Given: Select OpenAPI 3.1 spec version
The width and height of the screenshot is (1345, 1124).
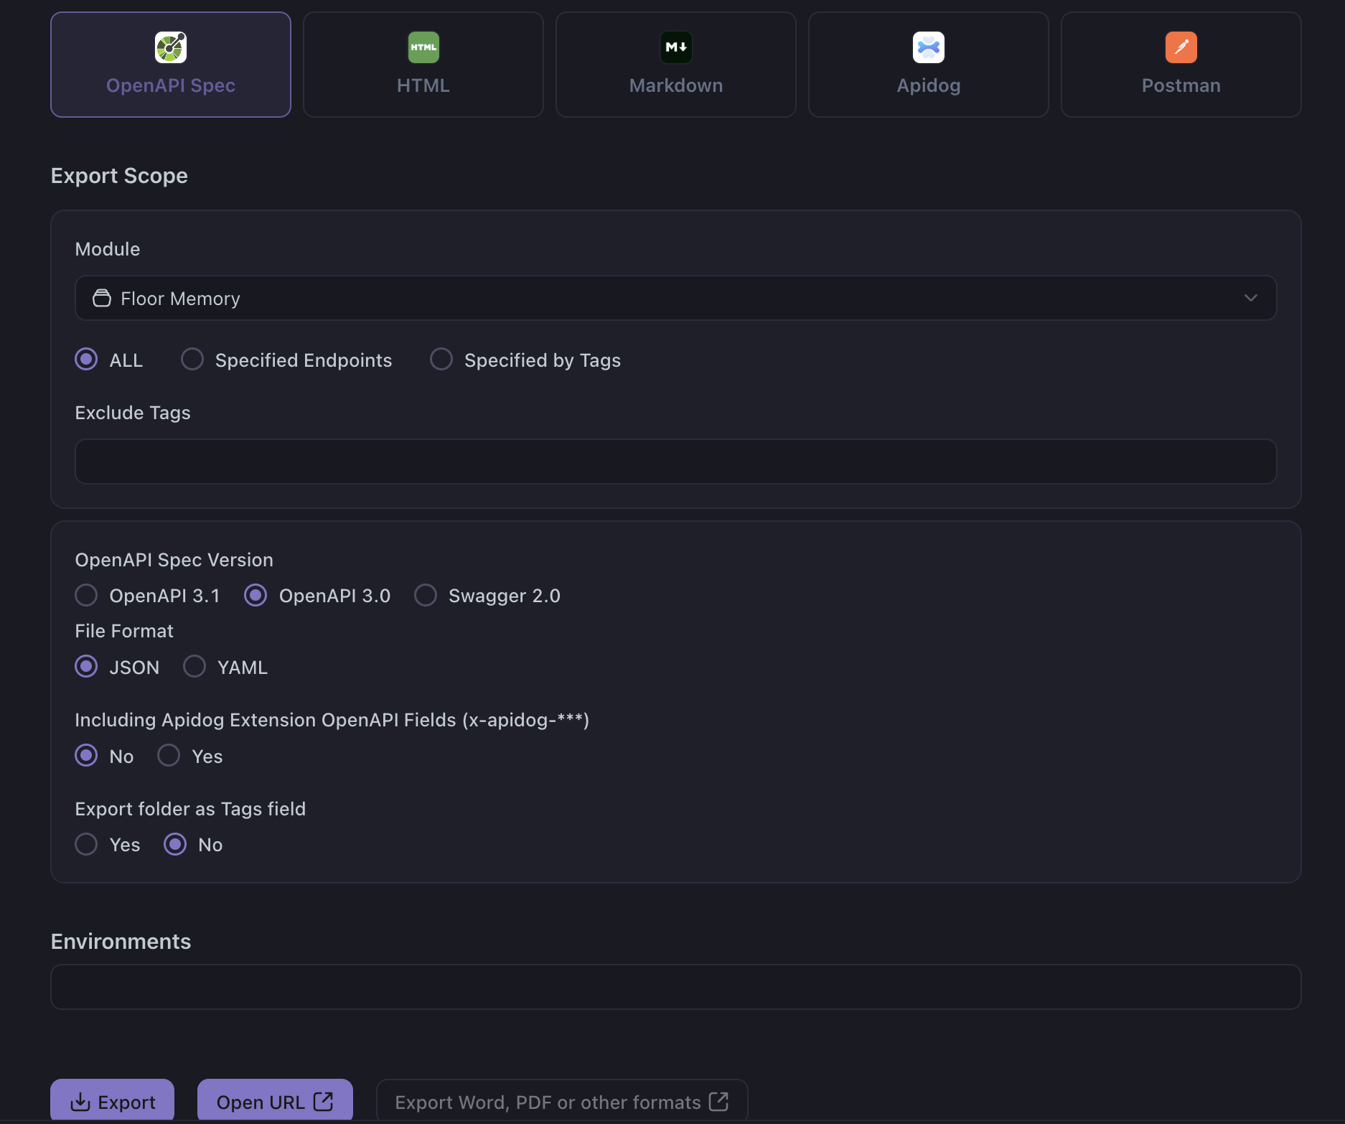Looking at the screenshot, I should (x=87, y=595).
